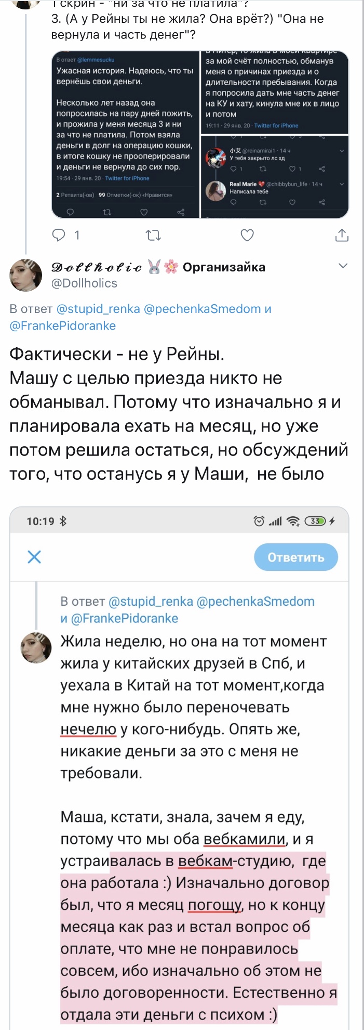Screen dimensions: 364x1030
Task: Share the top tweet using the upload icon
Action: (342, 235)
